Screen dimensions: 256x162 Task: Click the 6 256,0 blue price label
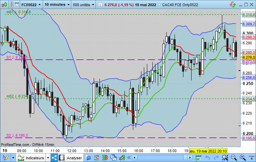[249, 77]
